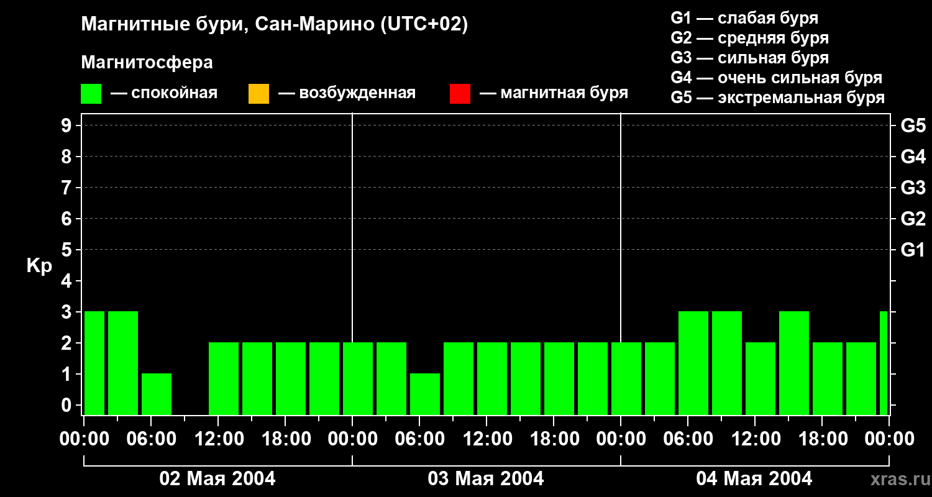Click the narrow final Kp 3 bar on 04 Мая
The height and width of the screenshot is (497, 932).
pos(884,363)
